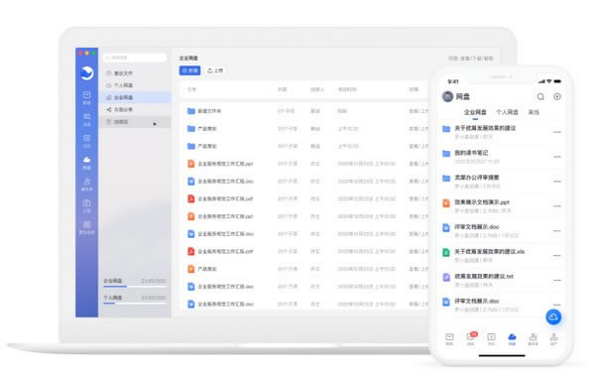Switch to the 个人网盘 tab on the phone

coord(507,112)
